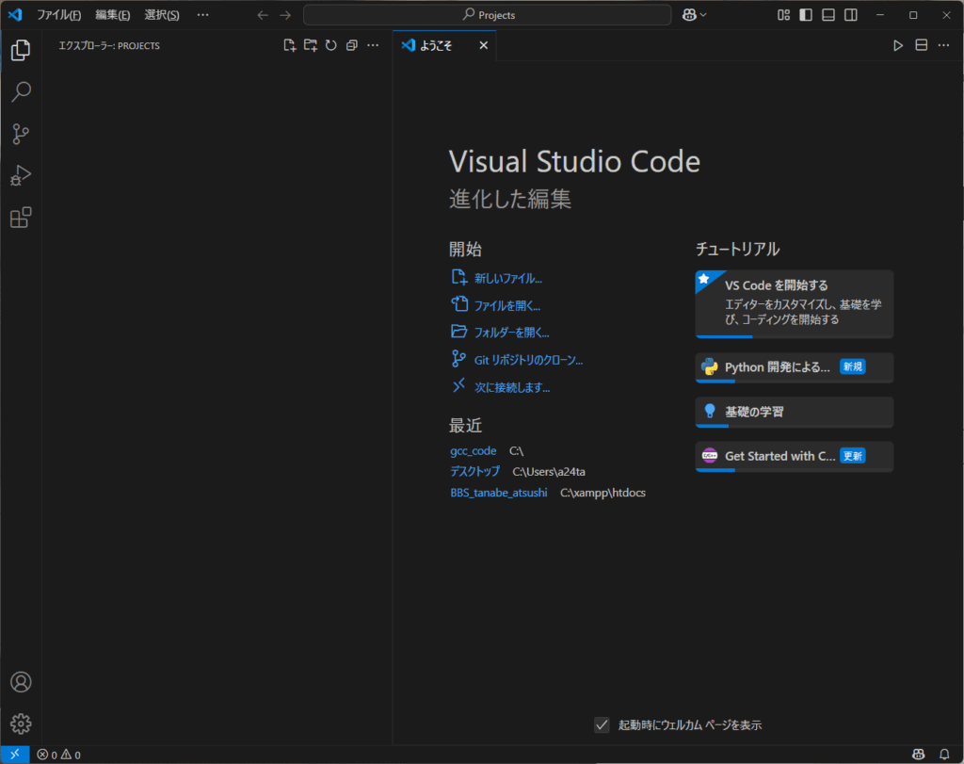Create a new file in the Explorer header
This screenshot has width=964, height=764.
pyautogui.click(x=290, y=45)
